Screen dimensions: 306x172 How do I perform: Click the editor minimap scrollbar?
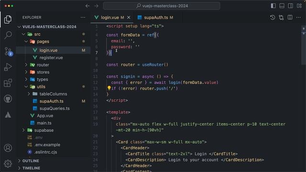point(304,45)
